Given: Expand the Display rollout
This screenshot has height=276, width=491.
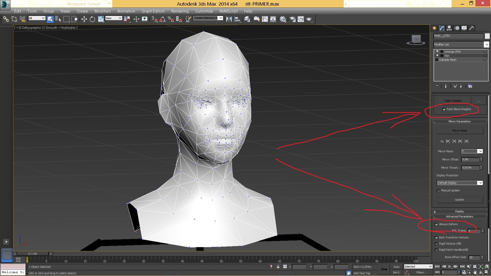Looking at the screenshot, I should click(459, 212).
